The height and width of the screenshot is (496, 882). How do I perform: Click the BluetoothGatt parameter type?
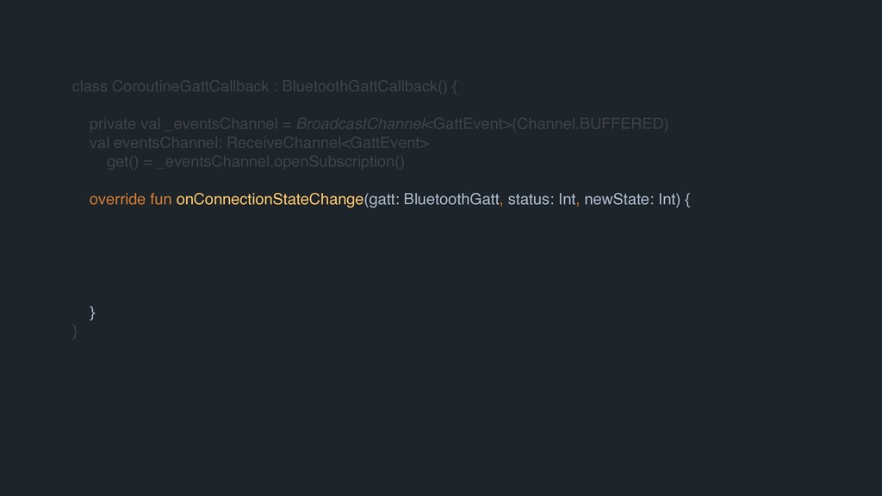(x=451, y=201)
